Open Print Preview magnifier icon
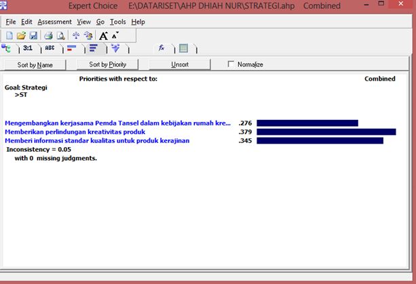Viewport: 416px width, 284px height. (x=61, y=35)
